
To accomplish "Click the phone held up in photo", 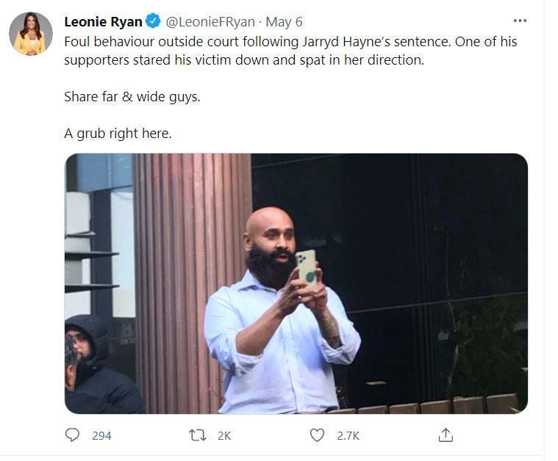I will tap(307, 267).
